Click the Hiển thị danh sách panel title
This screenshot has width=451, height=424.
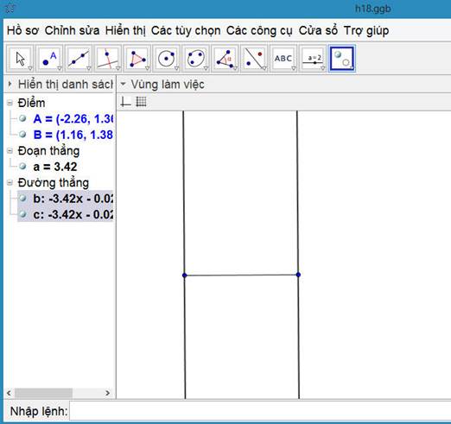(66, 85)
